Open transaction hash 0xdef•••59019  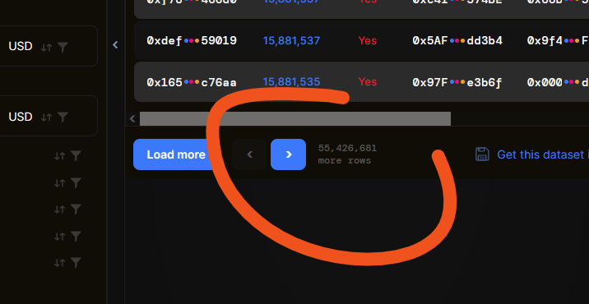[x=192, y=40]
